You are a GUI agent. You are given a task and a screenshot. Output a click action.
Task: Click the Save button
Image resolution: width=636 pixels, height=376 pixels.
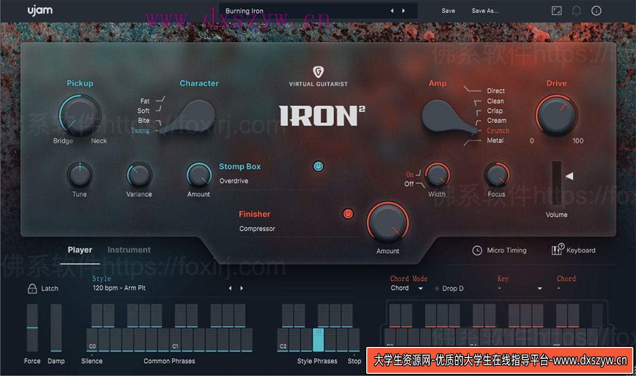tap(448, 11)
